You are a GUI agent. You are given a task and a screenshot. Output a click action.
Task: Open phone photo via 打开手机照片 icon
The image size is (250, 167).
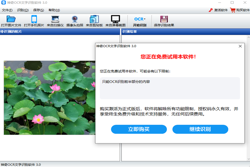click(x=34, y=19)
